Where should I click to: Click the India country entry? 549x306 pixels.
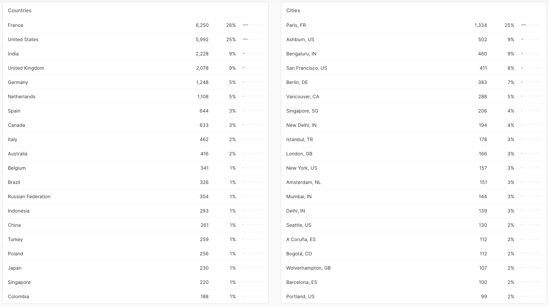13,54
